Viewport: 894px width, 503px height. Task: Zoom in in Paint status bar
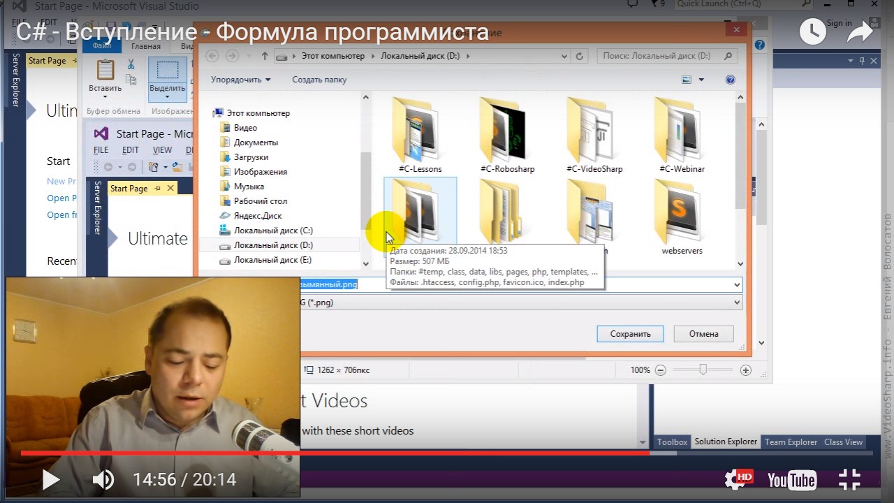click(x=746, y=370)
